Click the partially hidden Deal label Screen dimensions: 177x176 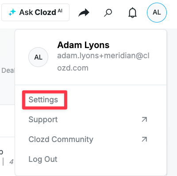[x=8, y=71]
